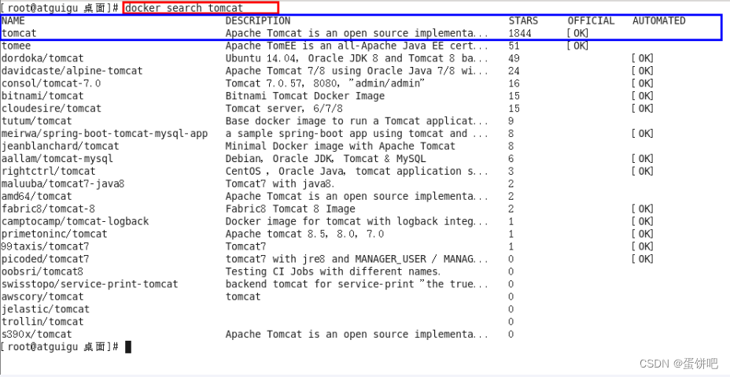Select 'cloudesire/tomcat' image name

click(x=51, y=109)
